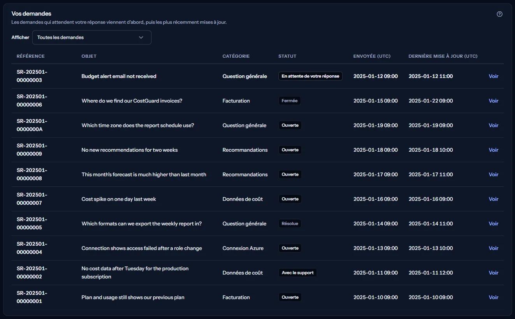
Task: Click Voir on Cost spike request row
Action: pyautogui.click(x=493, y=199)
